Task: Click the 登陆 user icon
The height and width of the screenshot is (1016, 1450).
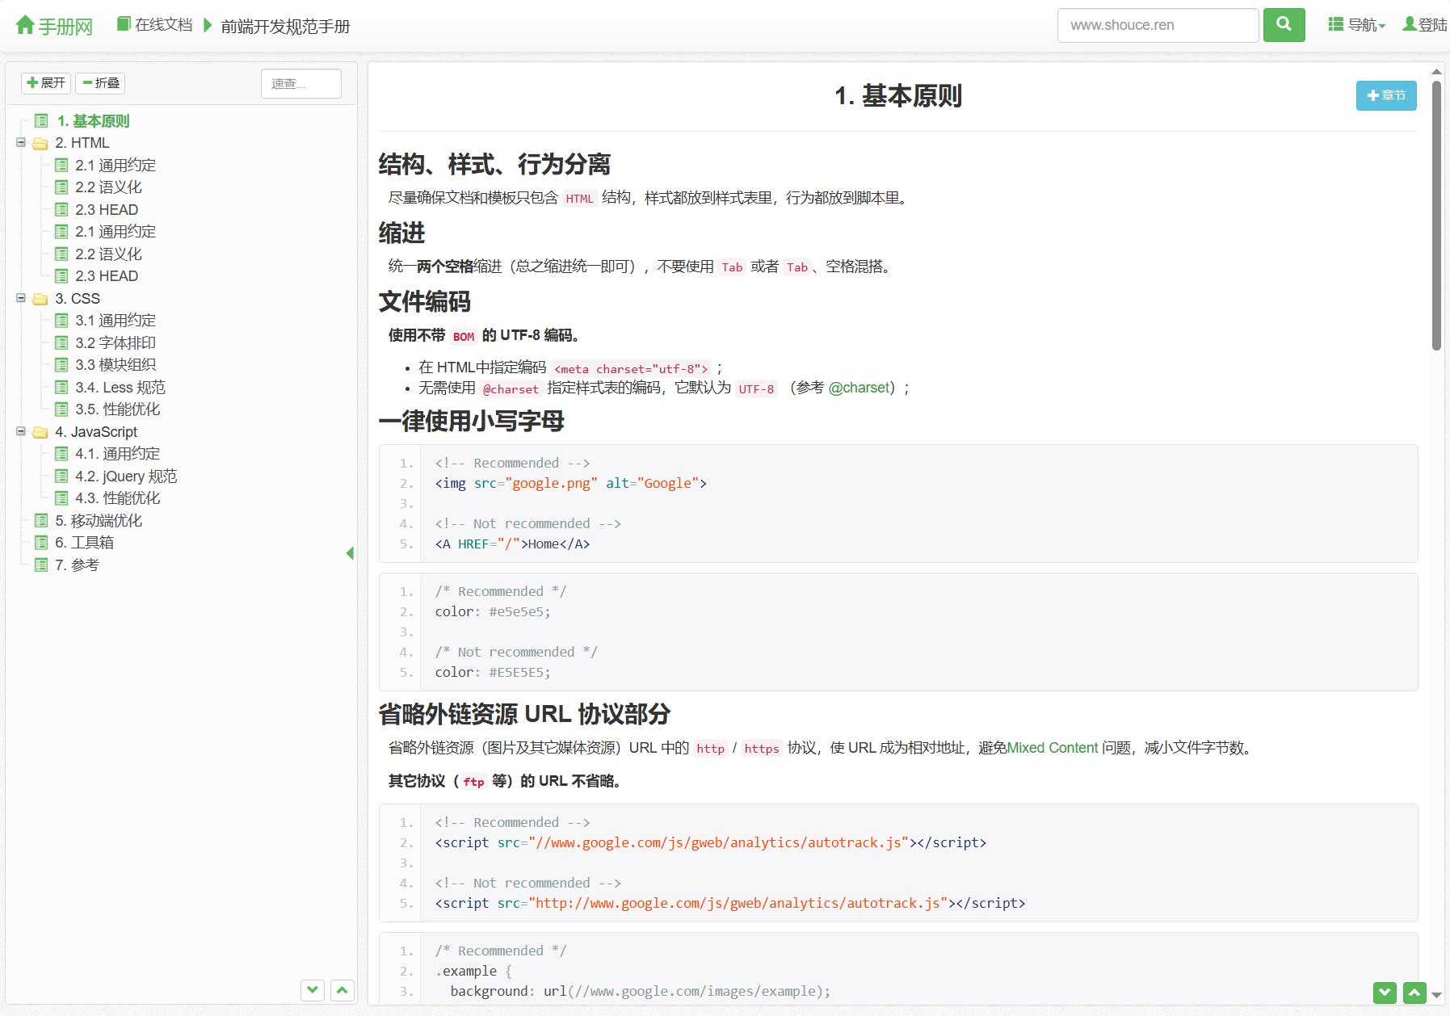Action: pos(1410,24)
